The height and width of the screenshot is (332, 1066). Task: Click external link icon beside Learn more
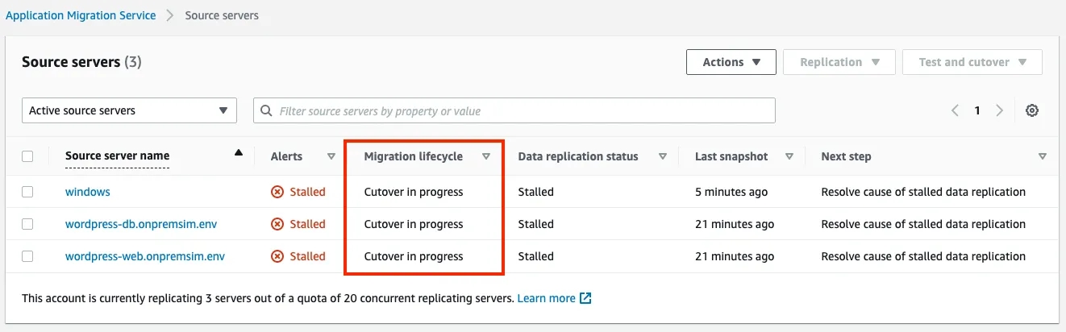coord(586,298)
